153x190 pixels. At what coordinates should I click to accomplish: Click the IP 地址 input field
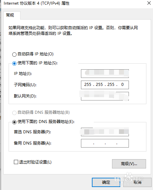(105, 74)
